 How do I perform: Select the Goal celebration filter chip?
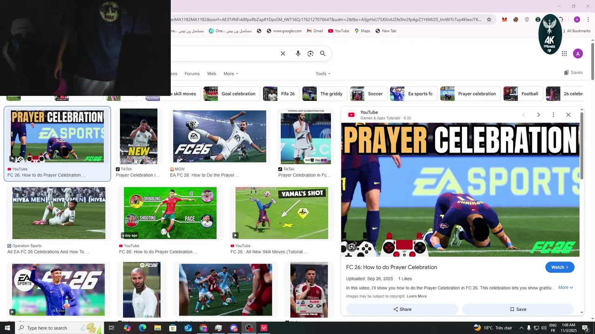point(231,94)
